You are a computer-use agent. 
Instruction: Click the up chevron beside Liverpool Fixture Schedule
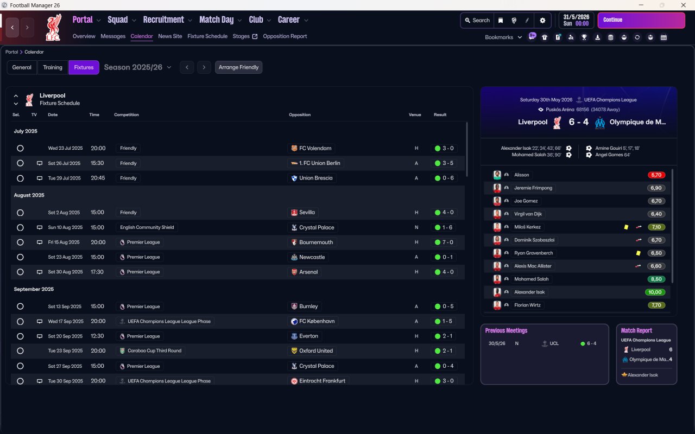(16, 96)
